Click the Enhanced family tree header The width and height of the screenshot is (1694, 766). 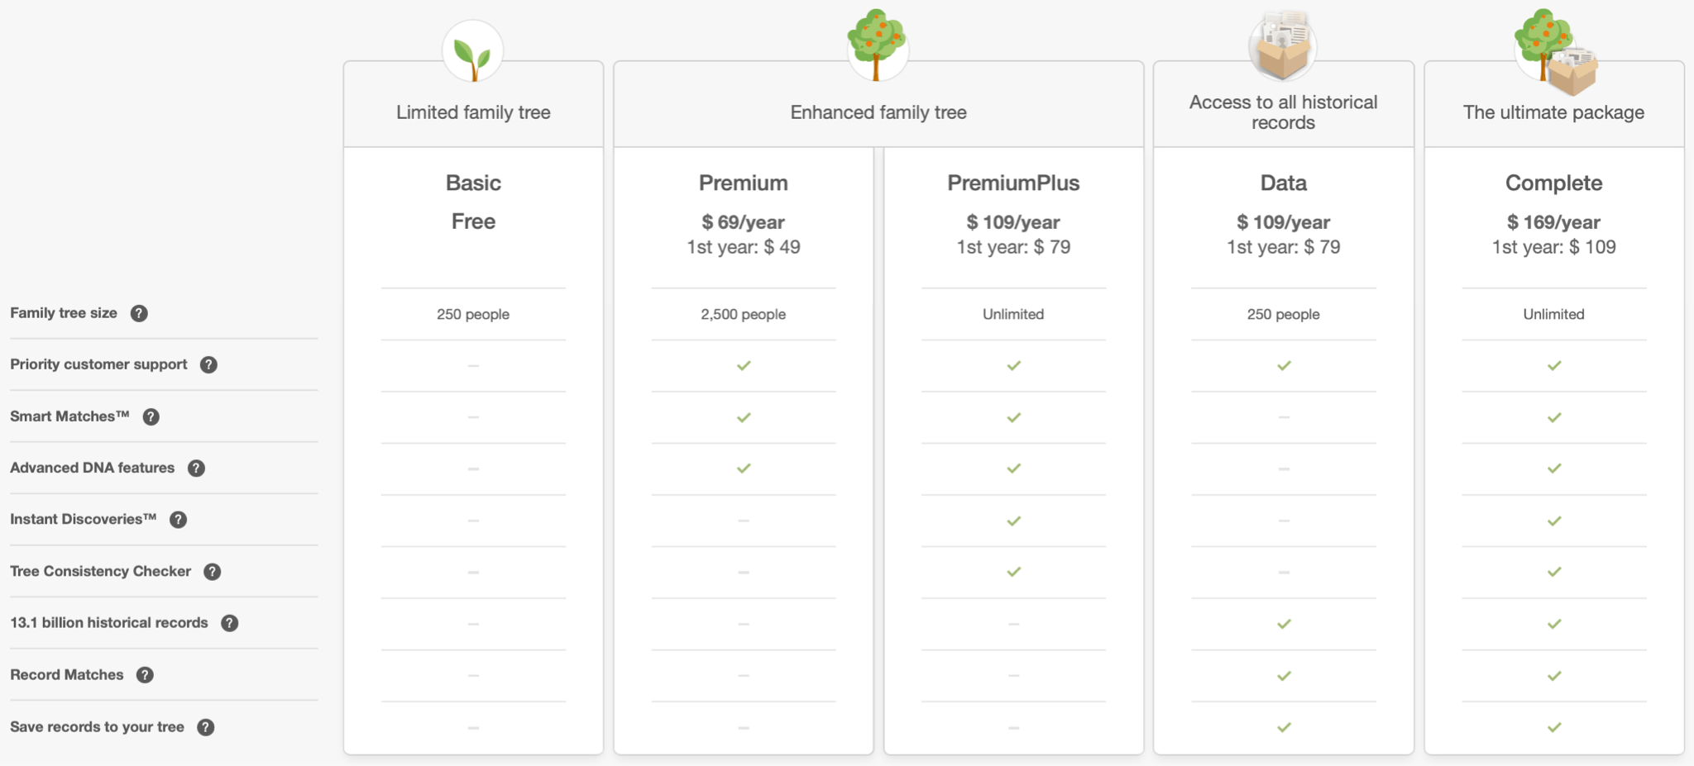[x=878, y=112]
